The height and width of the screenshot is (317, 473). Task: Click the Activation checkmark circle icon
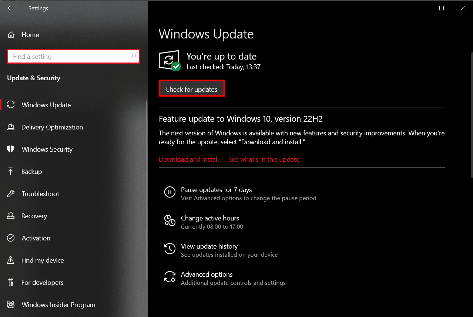coord(11,238)
